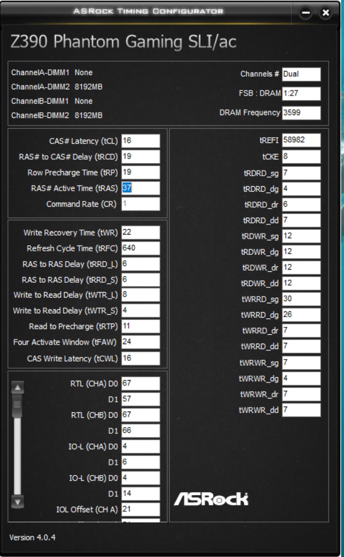Click the vertical slider thumb handle
344x557 pixels.
pyautogui.click(x=17, y=406)
